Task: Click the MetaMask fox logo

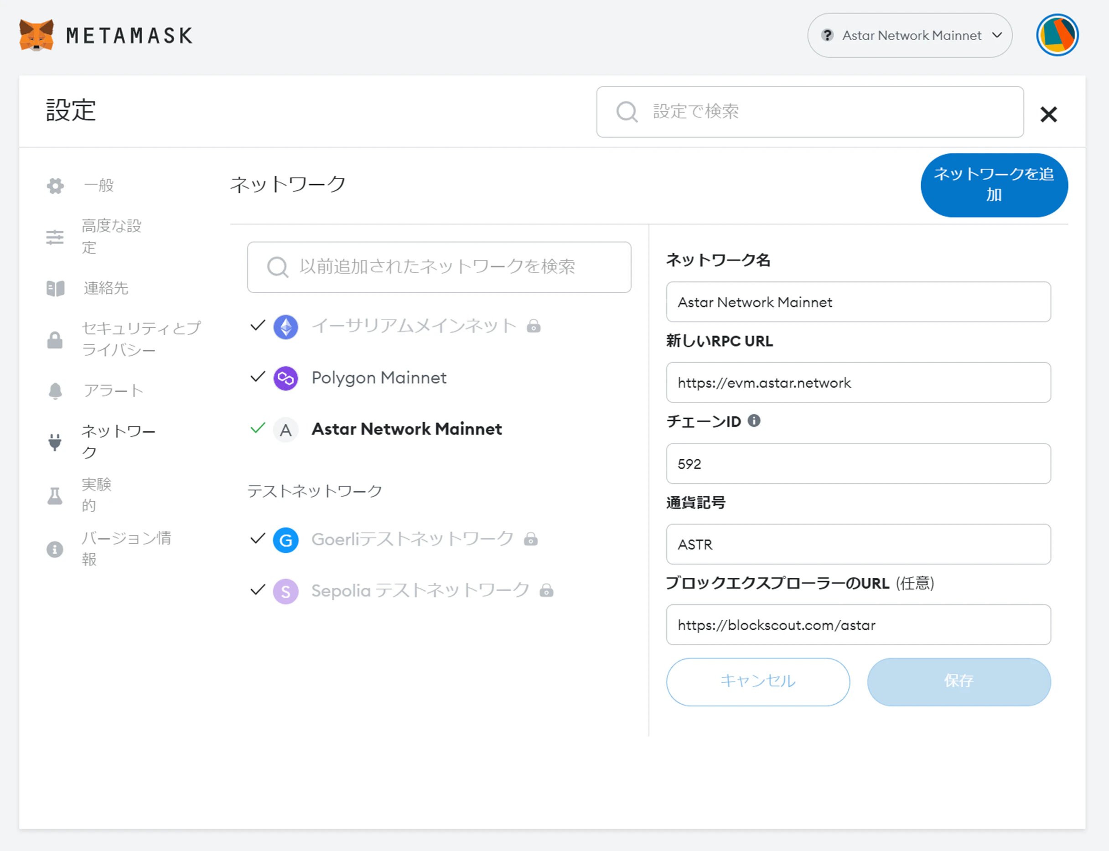Action: [36, 35]
